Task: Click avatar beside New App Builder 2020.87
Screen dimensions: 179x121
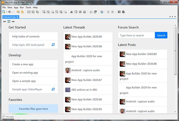Action: click(68, 80)
